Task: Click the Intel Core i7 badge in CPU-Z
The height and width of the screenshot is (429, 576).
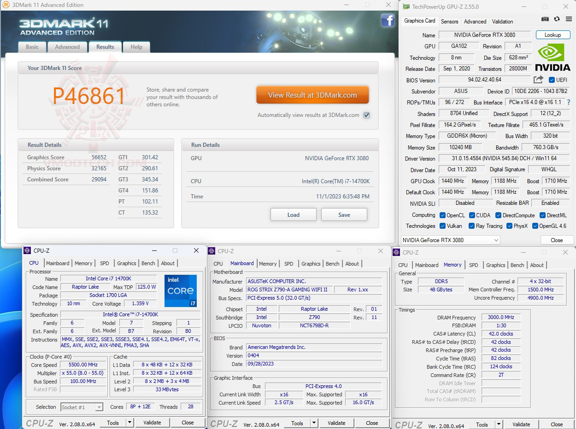Action: 180,290
